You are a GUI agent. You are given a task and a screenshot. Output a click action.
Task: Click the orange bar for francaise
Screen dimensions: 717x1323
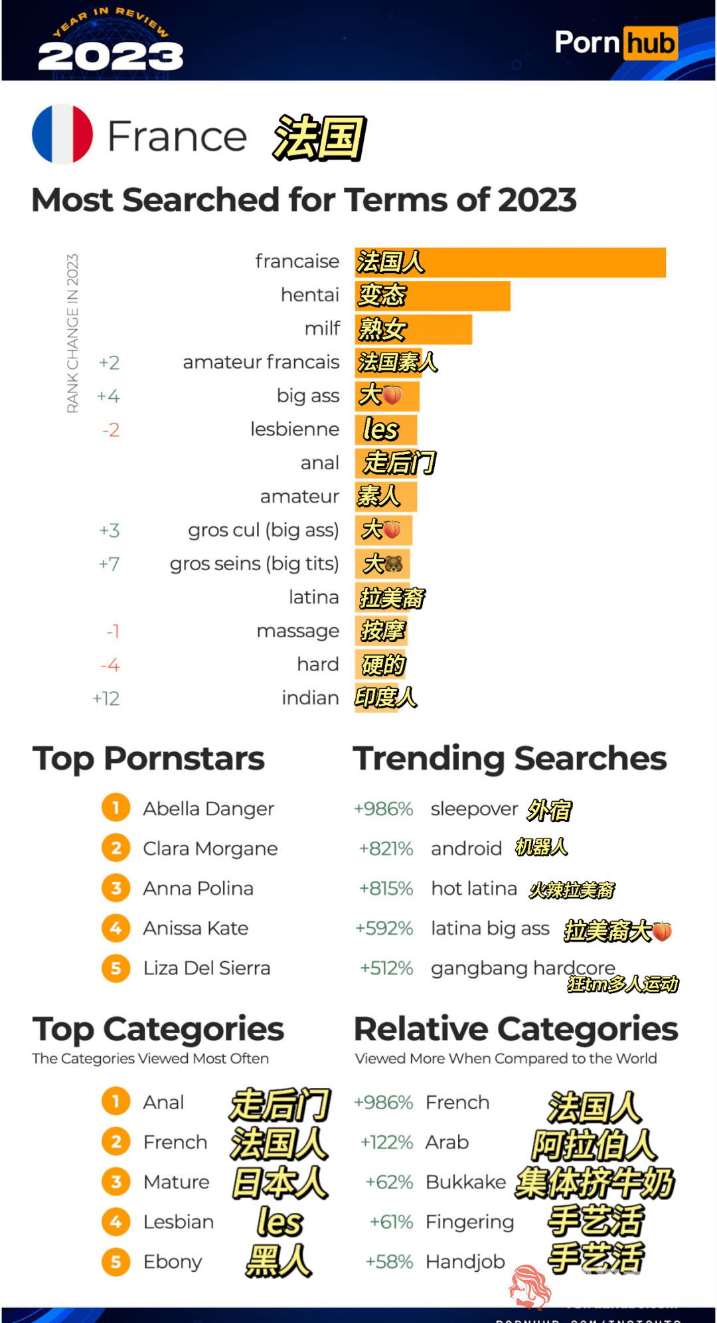click(x=511, y=262)
